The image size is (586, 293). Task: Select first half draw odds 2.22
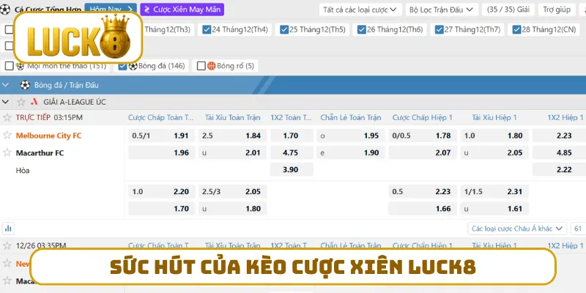click(559, 170)
